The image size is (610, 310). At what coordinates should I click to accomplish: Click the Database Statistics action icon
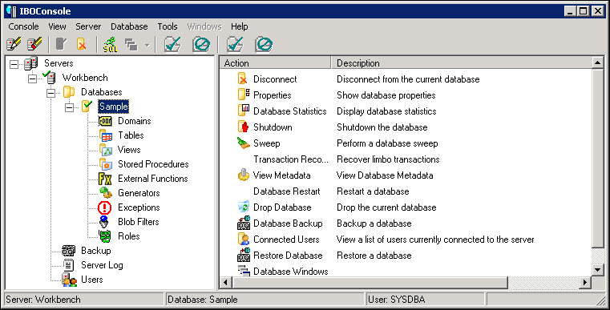click(x=244, y=111)
